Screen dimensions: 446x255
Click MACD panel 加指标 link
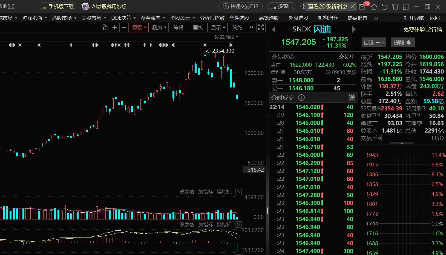pyautogui.click(x=205, y=225)
